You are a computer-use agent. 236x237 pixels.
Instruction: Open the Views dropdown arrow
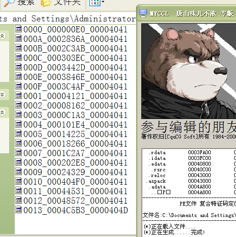103,2
